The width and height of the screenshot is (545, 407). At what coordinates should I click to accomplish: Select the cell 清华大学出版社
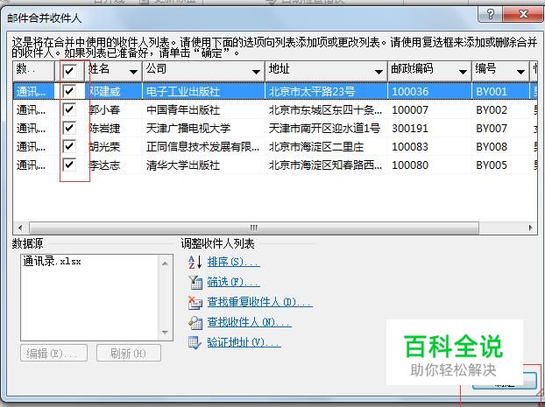tap(183, 165)
